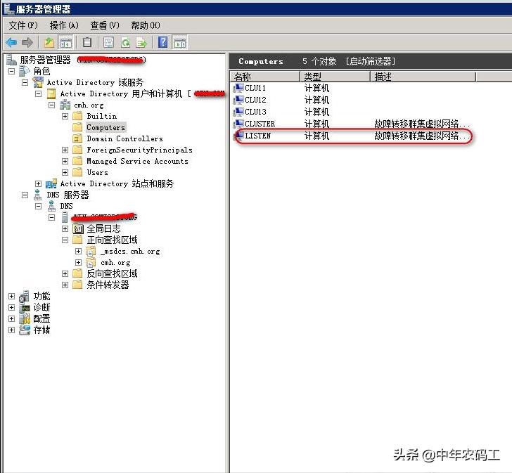Expand the ForeignSecurityPrincipals node
This screenshot has height=473, width=512.
pos(65,150)
